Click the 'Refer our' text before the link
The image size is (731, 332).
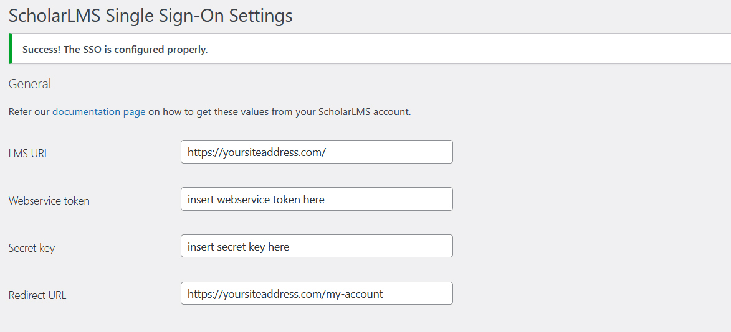(x=29, y=112)
